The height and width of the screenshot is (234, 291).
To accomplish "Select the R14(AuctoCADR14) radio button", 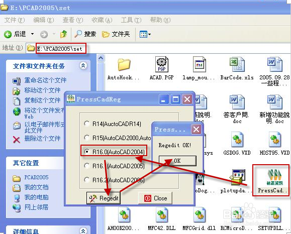I will [x=86, y=124].
